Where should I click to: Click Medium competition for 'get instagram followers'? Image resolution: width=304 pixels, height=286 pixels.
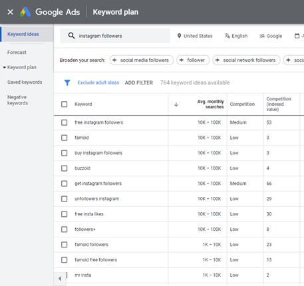click(238, 184)
